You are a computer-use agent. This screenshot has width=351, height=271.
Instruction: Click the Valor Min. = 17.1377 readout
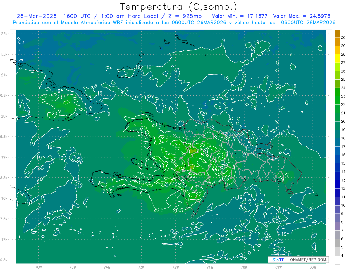point(240,16)
